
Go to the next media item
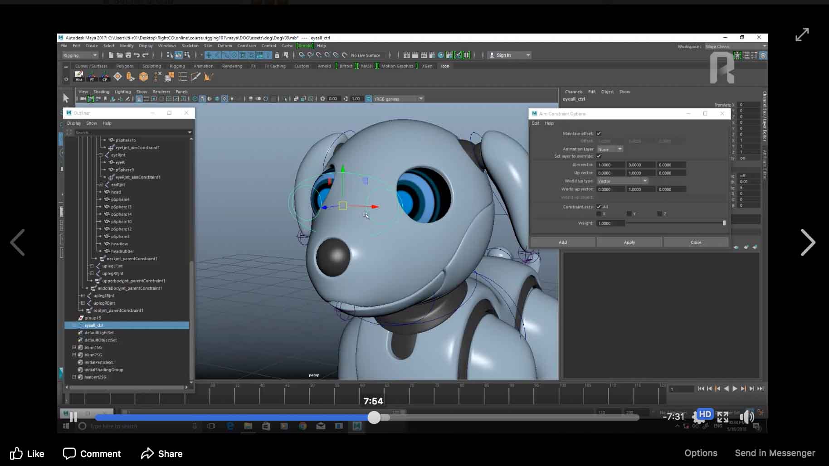(x=808, y=243)
